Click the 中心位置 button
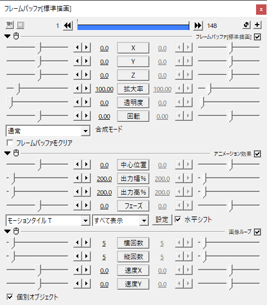Screen dimensions: 267x305 (x=133, y=165)
